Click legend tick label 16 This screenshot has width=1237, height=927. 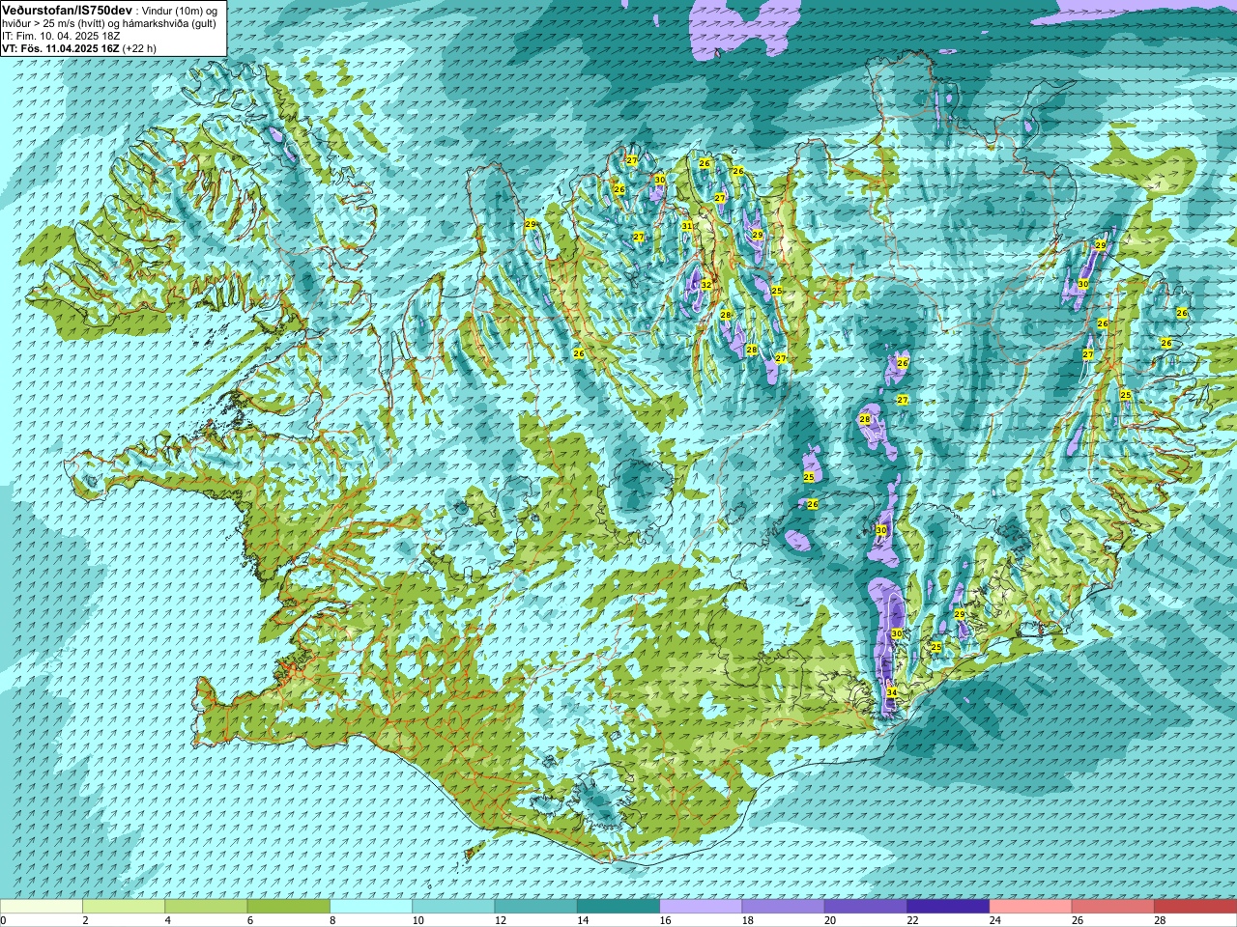click(665, 921)
